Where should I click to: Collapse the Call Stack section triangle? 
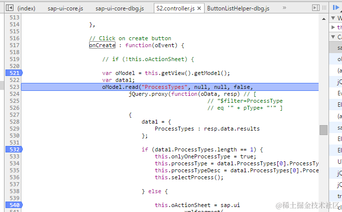point(333,37)
